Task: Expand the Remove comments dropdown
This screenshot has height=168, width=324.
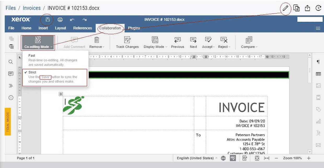Action: tap(97, 43)
